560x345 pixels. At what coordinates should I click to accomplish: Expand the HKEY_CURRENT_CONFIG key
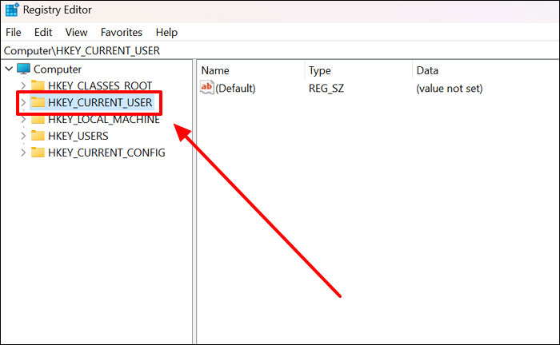(22, 153)
